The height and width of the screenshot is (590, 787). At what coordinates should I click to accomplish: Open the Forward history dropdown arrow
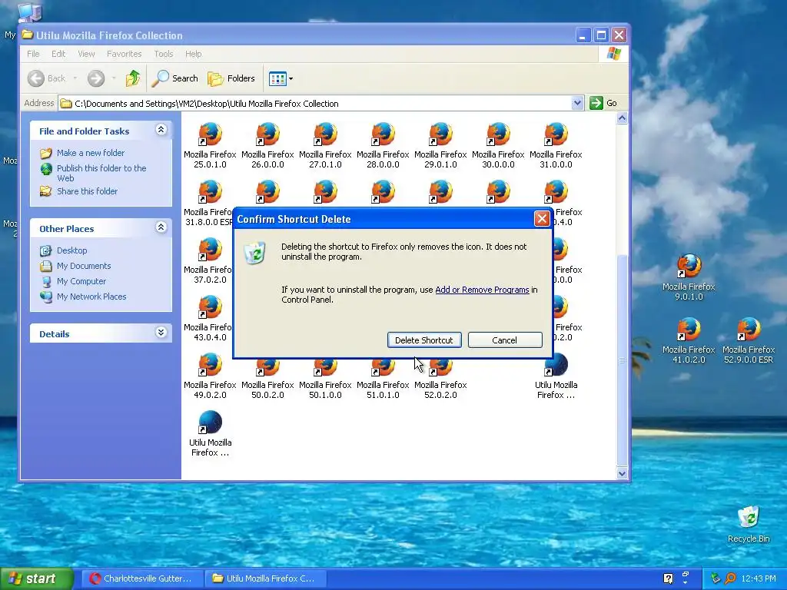114,78
